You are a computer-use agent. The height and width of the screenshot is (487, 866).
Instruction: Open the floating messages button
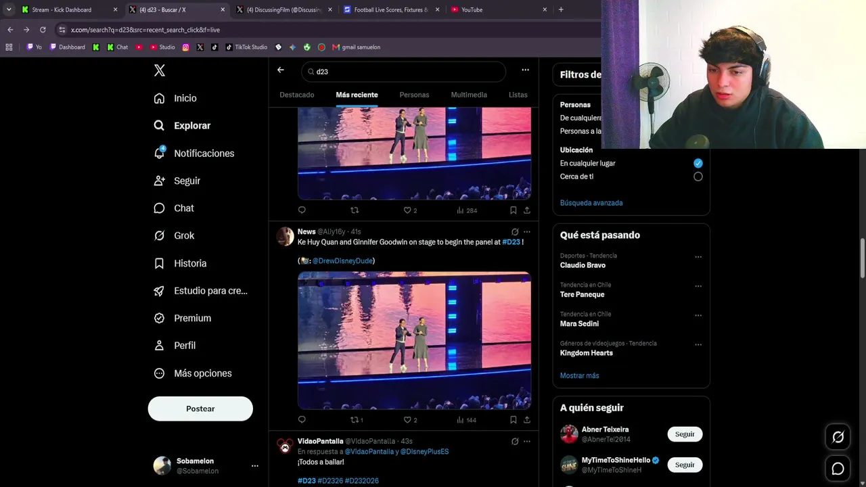[838, 468]
